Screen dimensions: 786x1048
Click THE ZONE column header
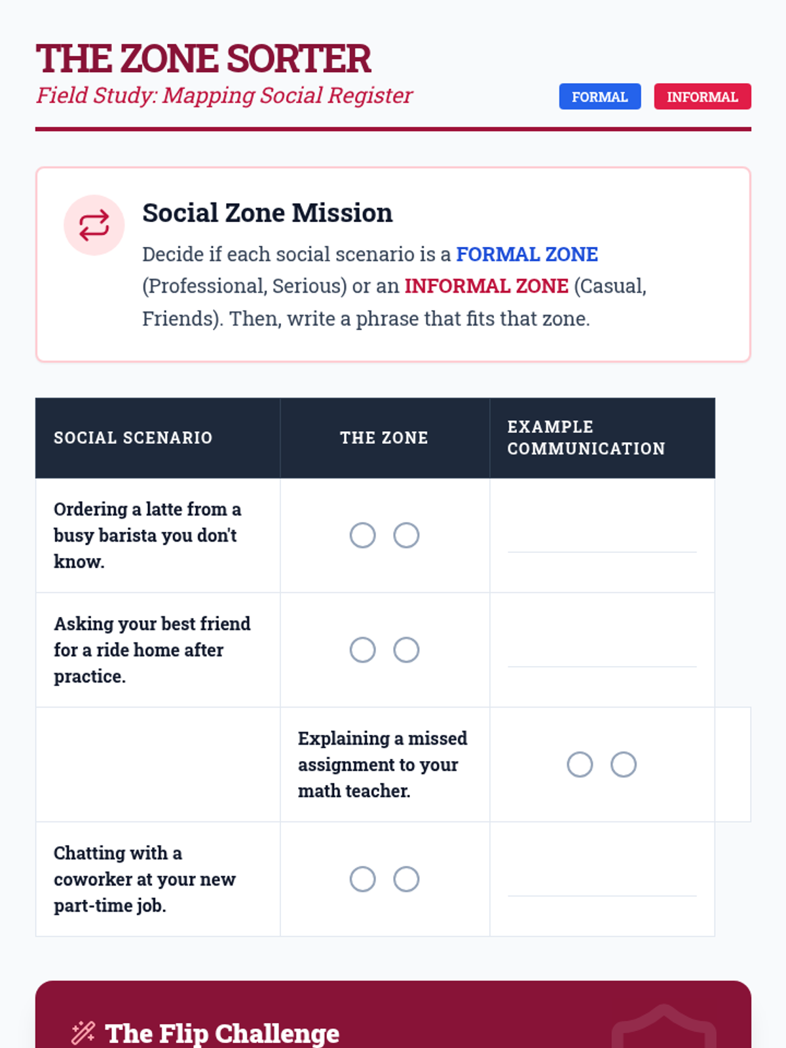tap(384, 438)
